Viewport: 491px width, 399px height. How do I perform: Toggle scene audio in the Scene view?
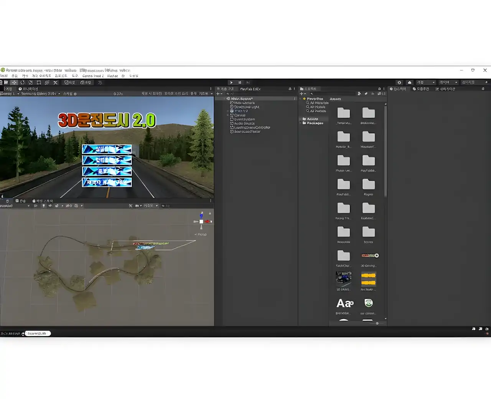coord(49,206)
